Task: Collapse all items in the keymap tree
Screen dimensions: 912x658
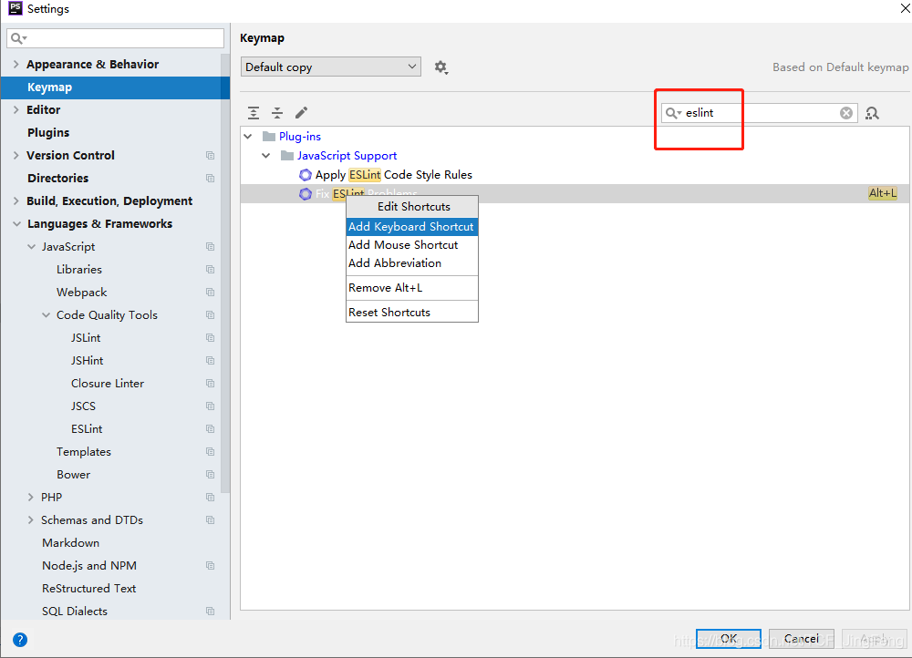Action: pos(277,112)
